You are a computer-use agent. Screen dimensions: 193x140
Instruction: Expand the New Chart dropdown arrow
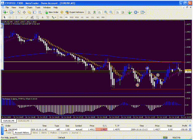[x=7, y=12]
